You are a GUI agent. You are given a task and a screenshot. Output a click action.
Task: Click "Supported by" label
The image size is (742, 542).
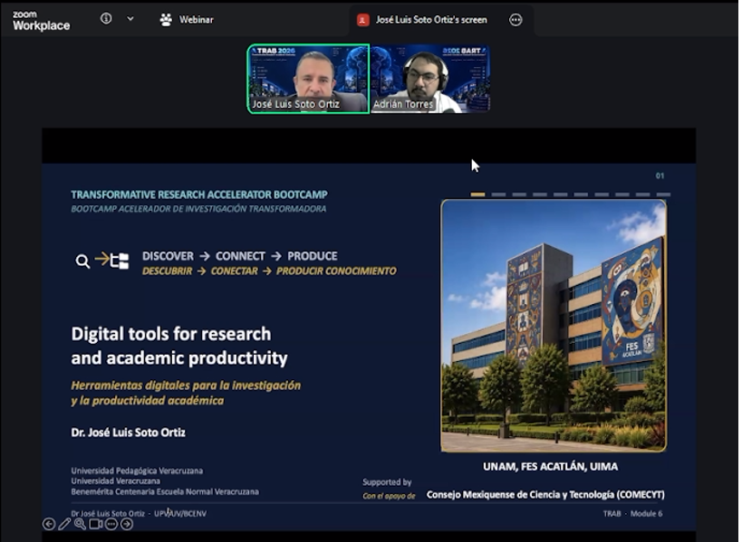click(x=387, y=482)
